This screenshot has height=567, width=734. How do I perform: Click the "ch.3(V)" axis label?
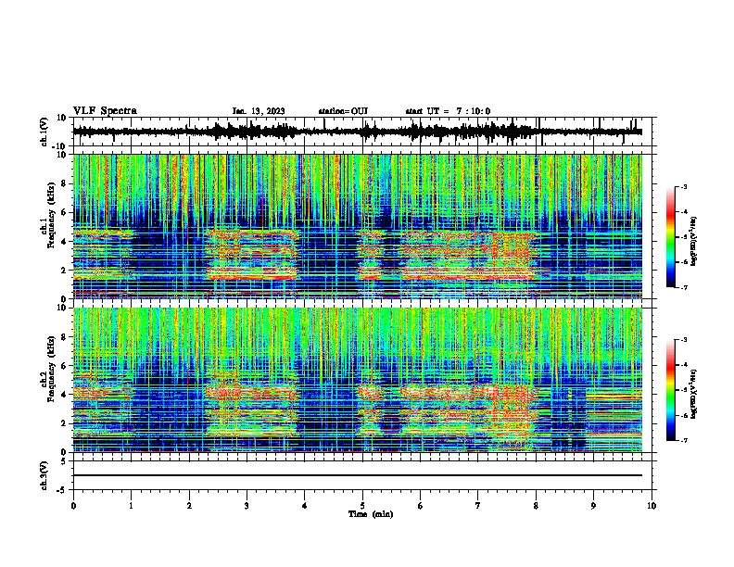(44, 475)
